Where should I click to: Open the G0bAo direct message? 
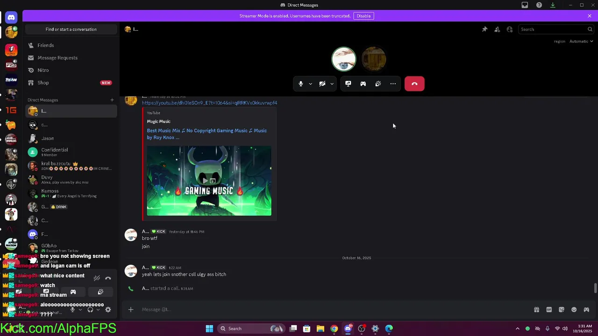[x=71, y=248]
